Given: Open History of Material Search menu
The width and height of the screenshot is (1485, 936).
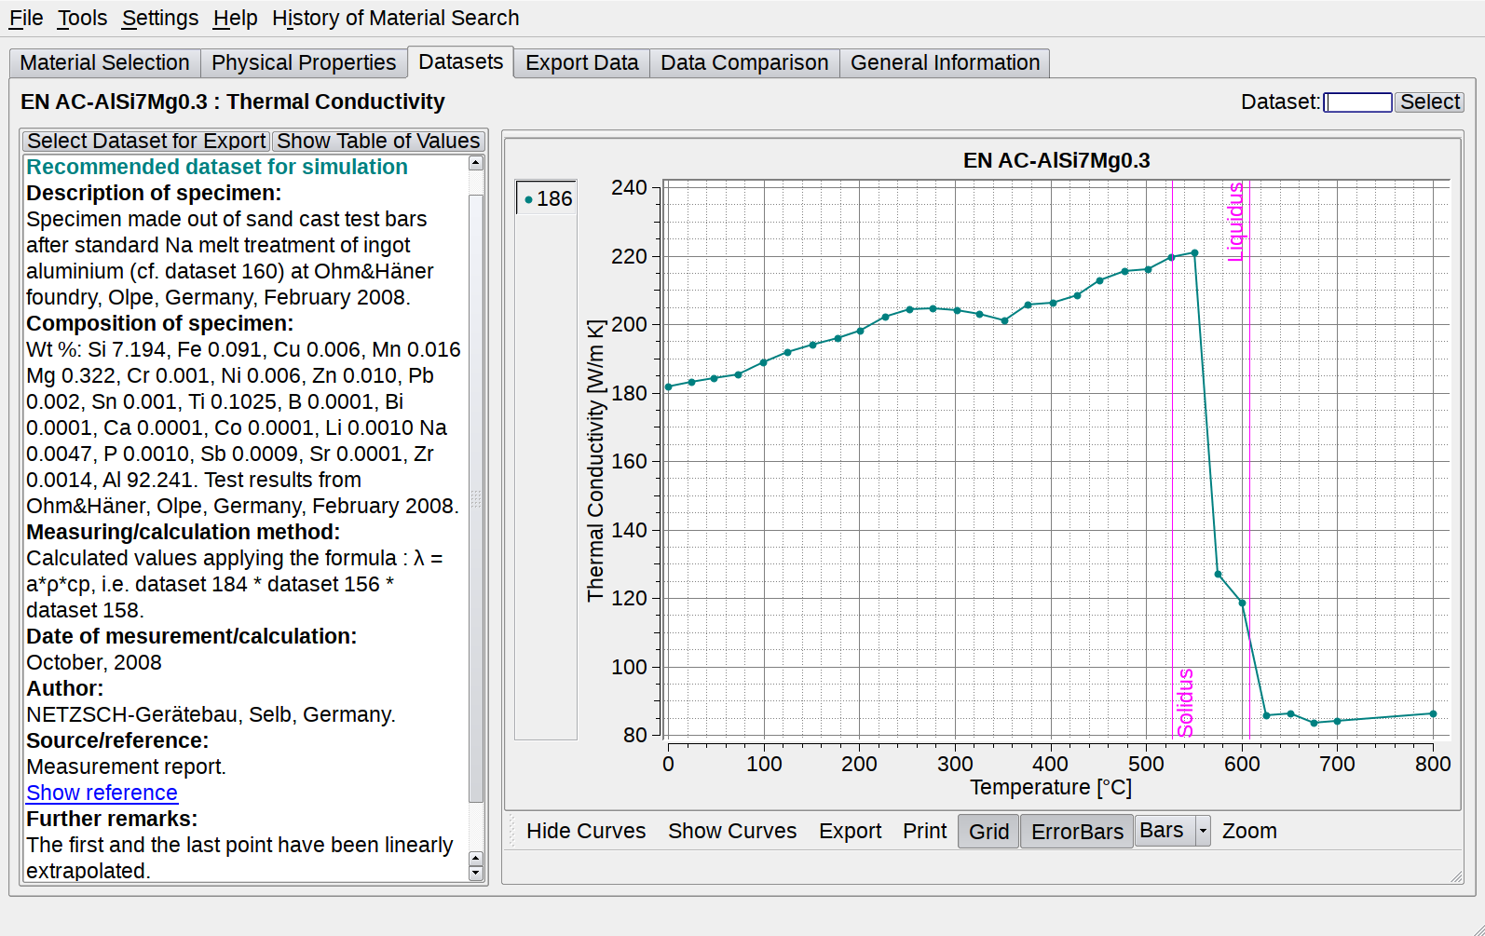Looking at the screenshot, I should (x=395, y=18).
